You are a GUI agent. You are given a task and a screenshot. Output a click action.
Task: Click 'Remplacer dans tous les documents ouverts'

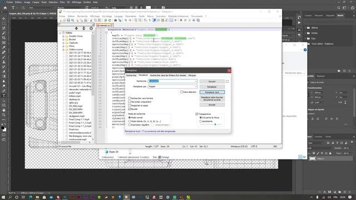point(212,98)
